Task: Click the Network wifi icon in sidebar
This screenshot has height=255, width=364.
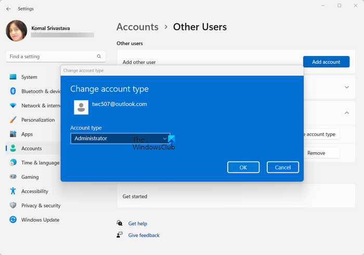Action: (x=13, y=105)
